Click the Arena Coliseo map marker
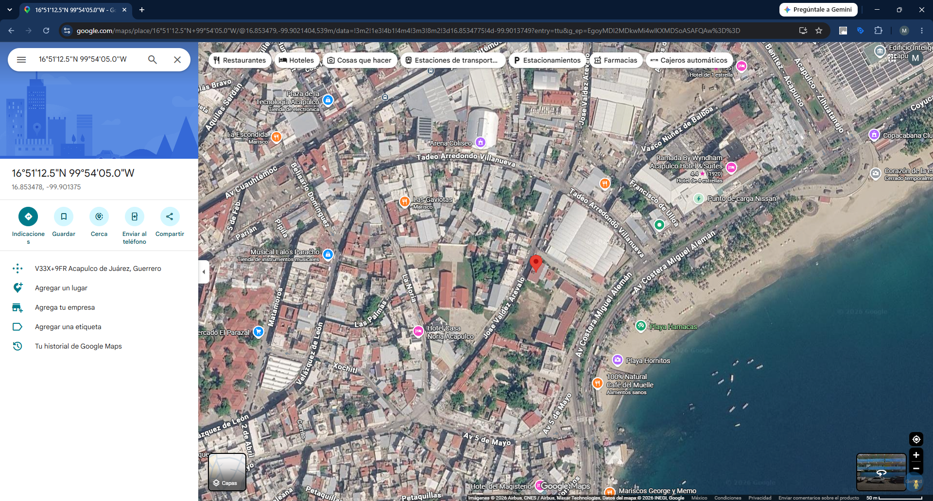 pyautogui.click(x=481, y=142)
